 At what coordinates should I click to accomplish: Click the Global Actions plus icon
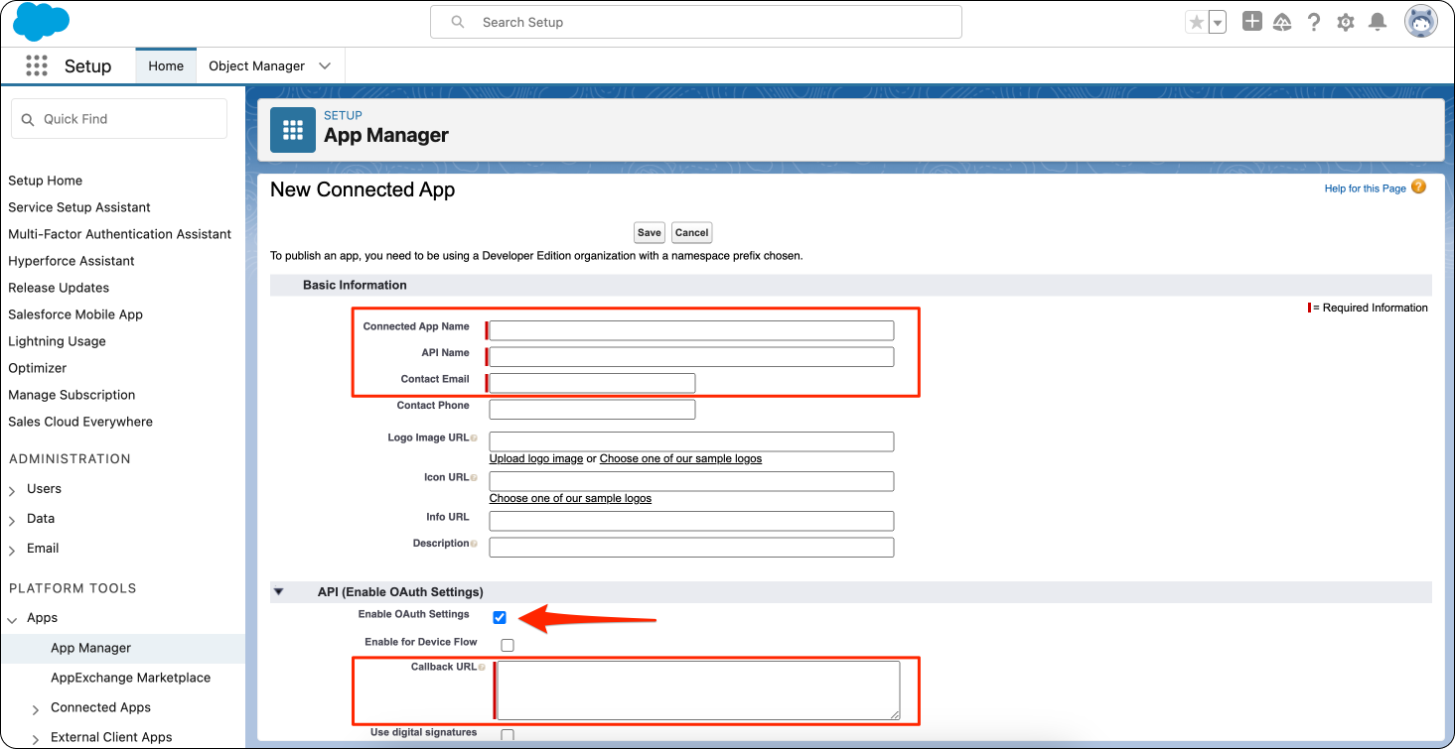[x=1252, y=21]
